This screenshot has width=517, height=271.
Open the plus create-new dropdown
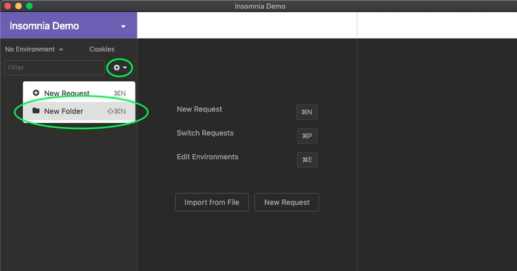pyautogui.click(x=120, y=68)
